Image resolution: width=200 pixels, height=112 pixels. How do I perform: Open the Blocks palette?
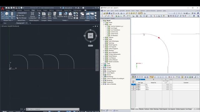pyautogui.click(x=65, y=15)
